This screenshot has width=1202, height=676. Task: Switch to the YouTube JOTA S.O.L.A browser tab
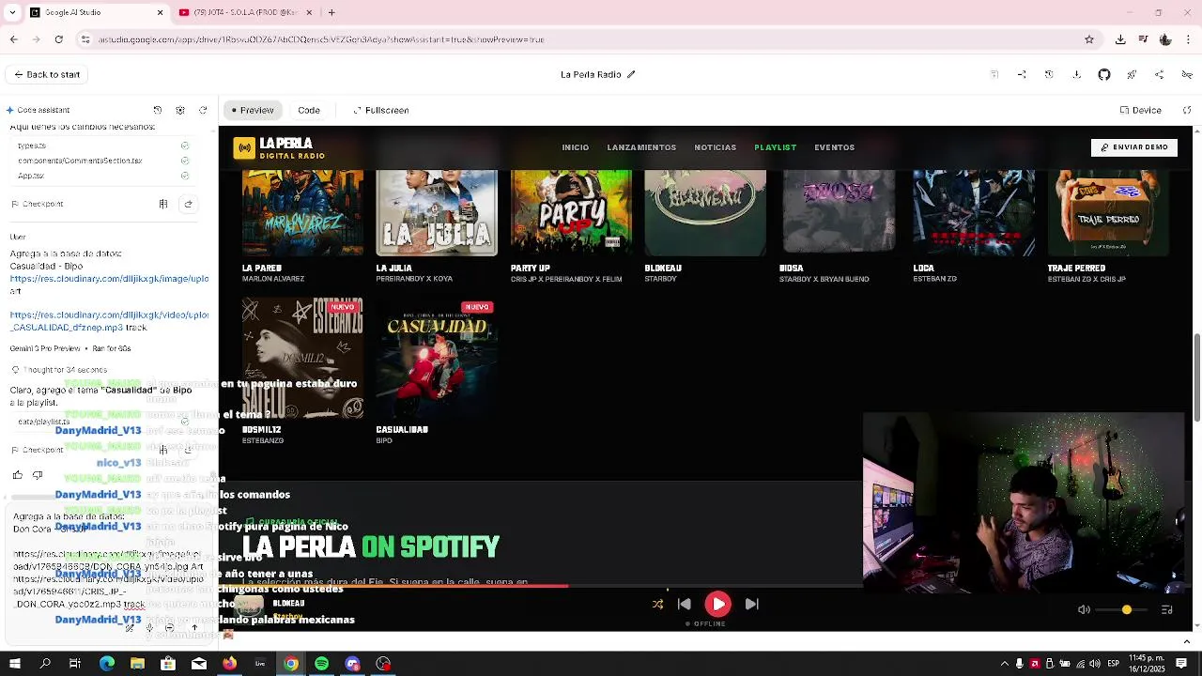(246, 12)
